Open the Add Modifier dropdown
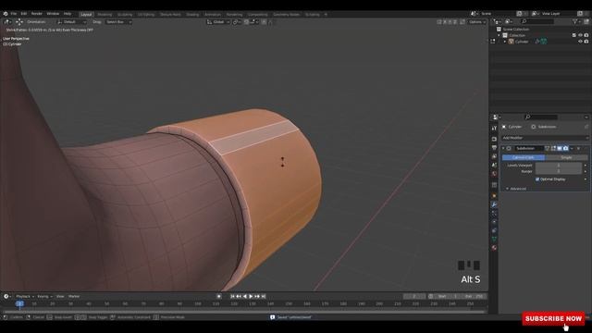 [x=545, y=138]
